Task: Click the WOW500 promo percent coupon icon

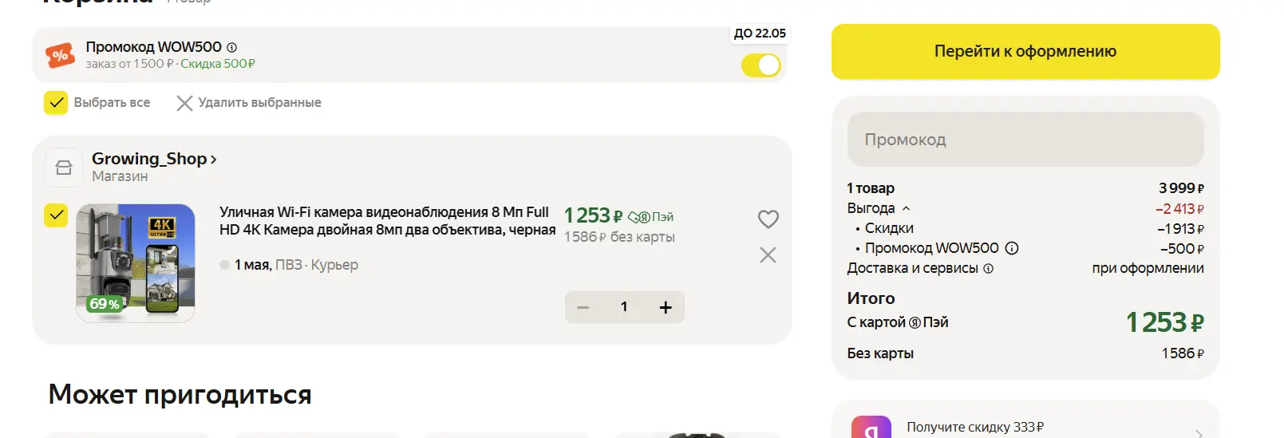Action: click(60, 55)
